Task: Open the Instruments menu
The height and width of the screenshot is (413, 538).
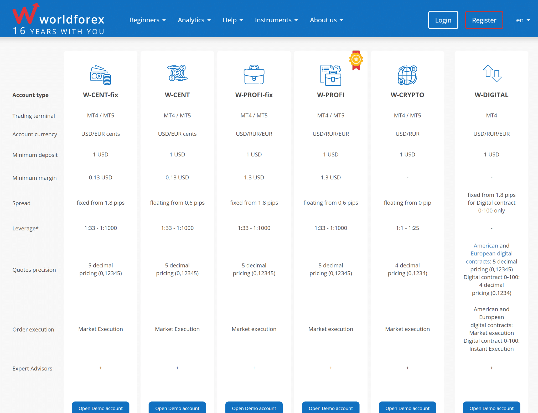Action: tap(276, 20)
